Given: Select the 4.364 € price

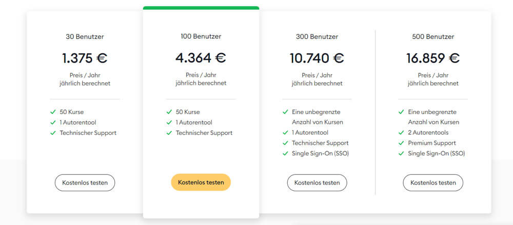Looking at the screenshot, I should (201, 58).
